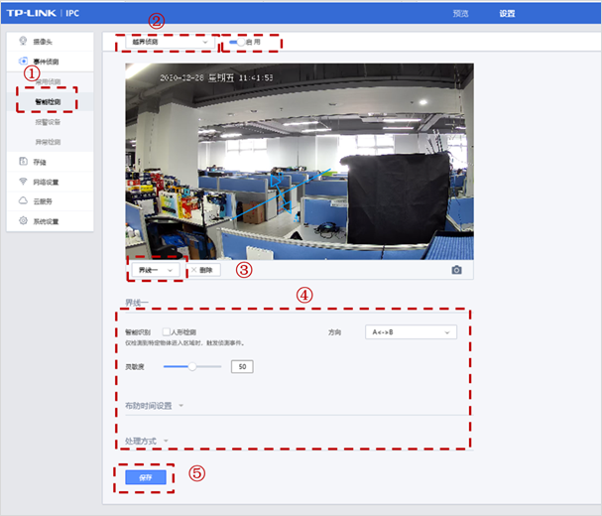Click the blue 保存 save button
The image size is (602, 516).
(145, 477)
